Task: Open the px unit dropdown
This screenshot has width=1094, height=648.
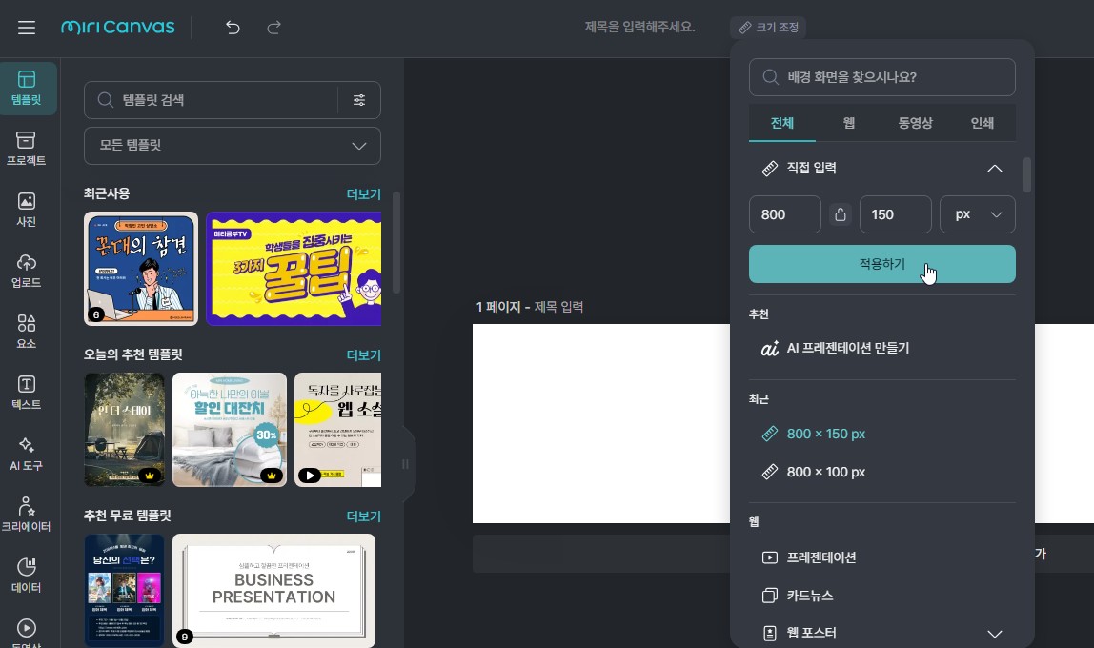Action: coord(978,214)
